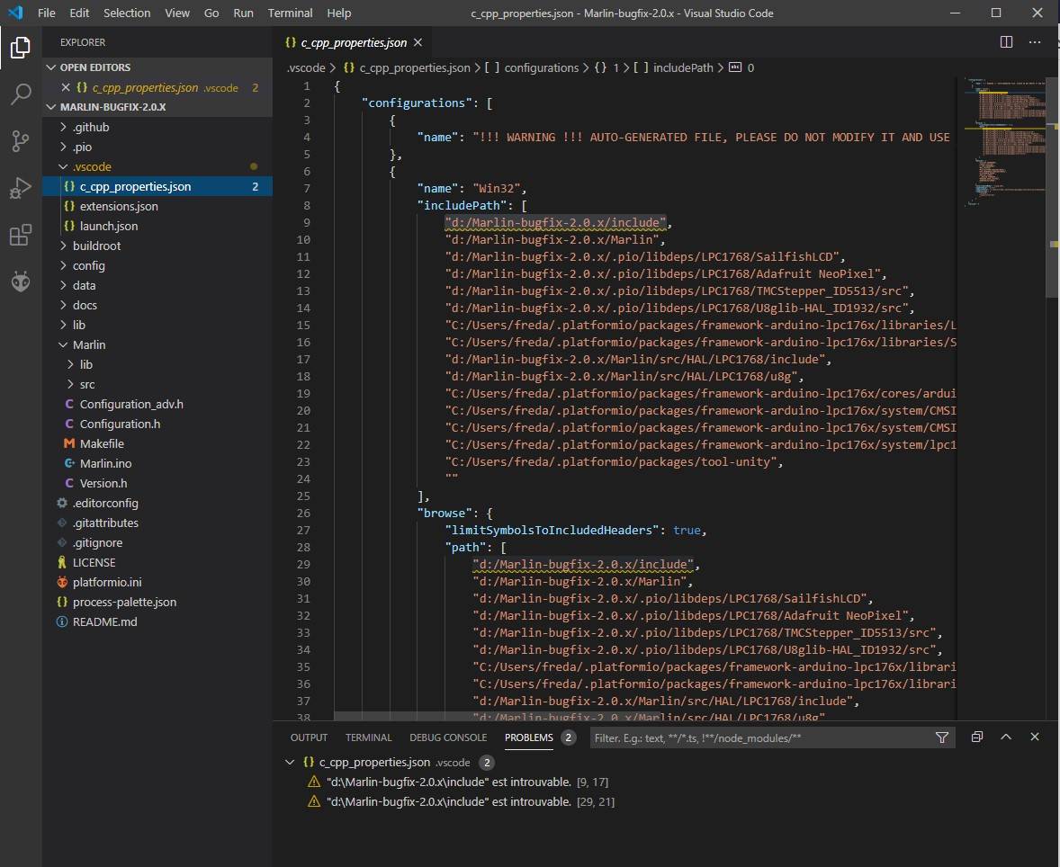The image size is (1060, 867).
Task: Expand the .github folder
Action: [90, 127]
